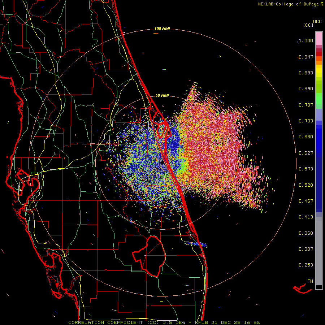The width and height of the screenshot is (325, 325).
Task: Click the 0.947 scale value
Action: (306, 57)
